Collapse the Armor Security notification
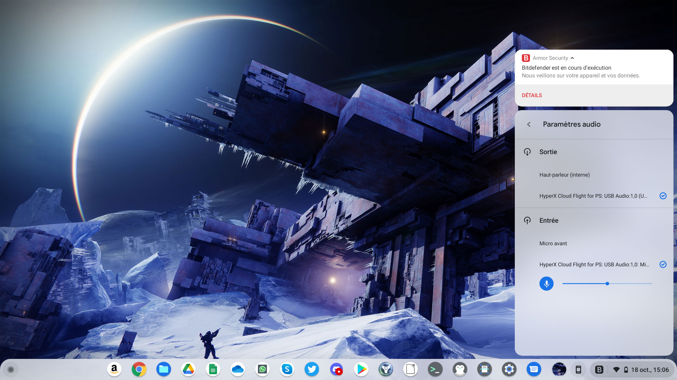This screenshot has width=677, height=380. tap(573, 58)
